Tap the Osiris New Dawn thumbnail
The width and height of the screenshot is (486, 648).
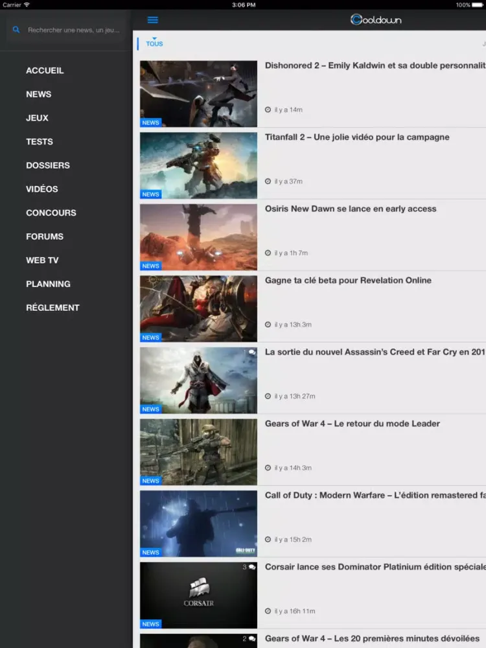tap(198, 237)
